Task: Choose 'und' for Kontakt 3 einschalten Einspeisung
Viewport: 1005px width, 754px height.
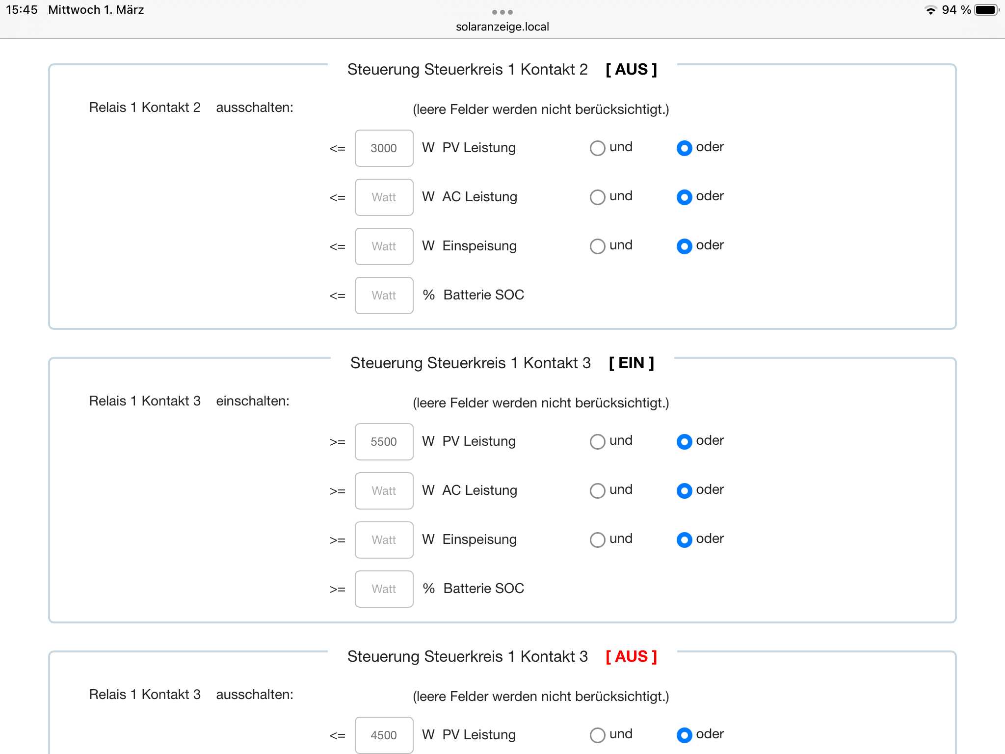Action: [597, 540]
